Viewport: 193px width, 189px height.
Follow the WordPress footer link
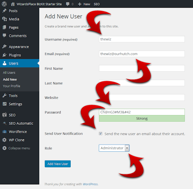tap(90, 184)
